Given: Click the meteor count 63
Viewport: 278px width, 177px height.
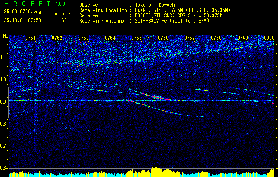Looking at the screenshot, I should (64, 20).
